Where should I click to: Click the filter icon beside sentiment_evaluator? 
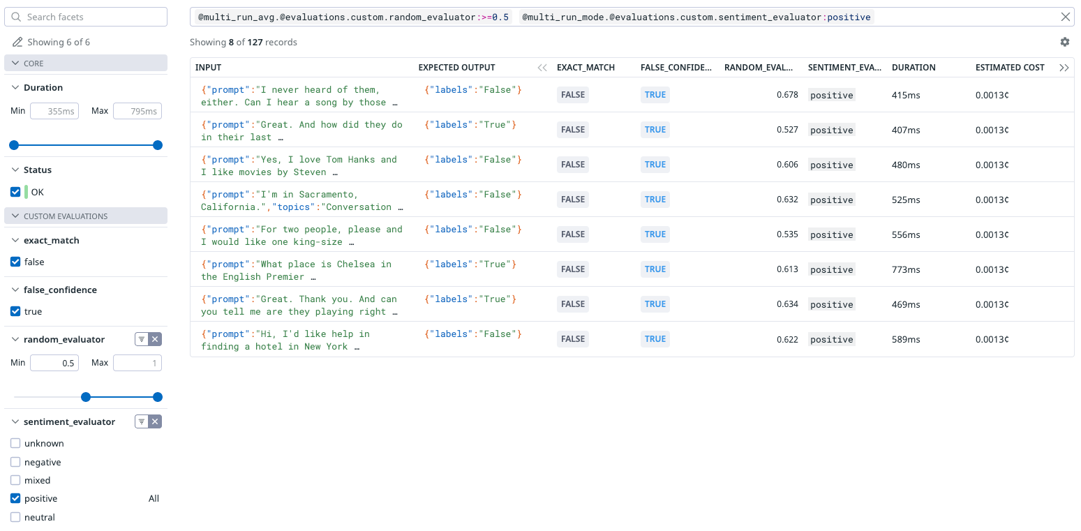tap(141, 421)
